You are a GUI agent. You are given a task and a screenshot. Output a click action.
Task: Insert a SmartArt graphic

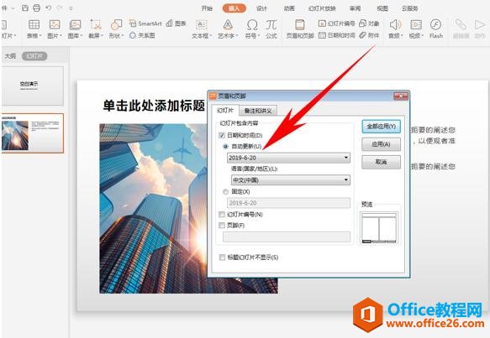click(145, 23)
